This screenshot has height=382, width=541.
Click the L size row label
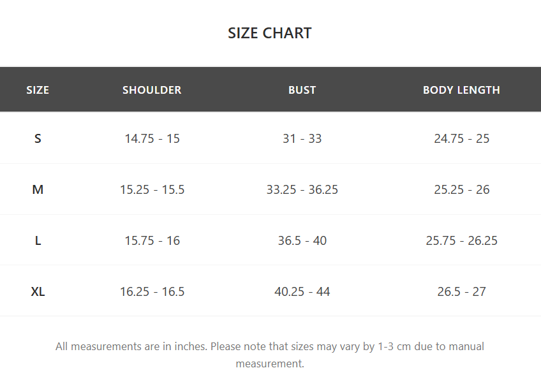(x=38, y=240)
